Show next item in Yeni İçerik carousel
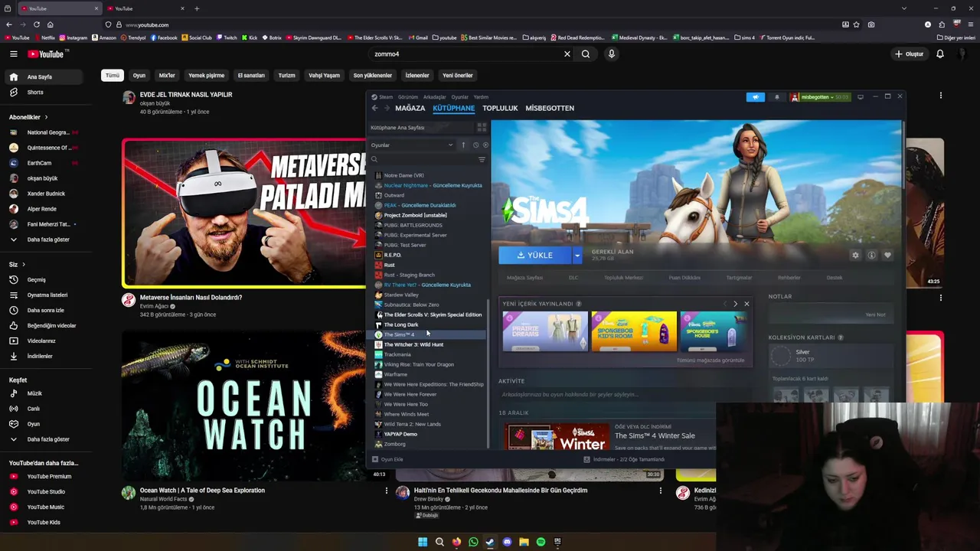980x551 pixels. (x=735, y=304)
